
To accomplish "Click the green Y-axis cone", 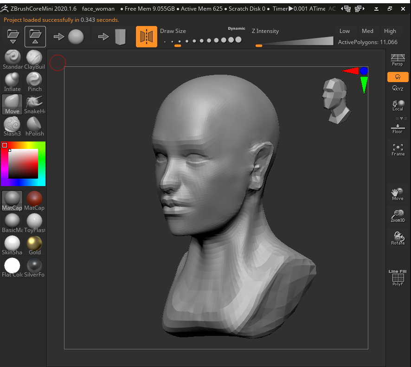I will point(364,84).
